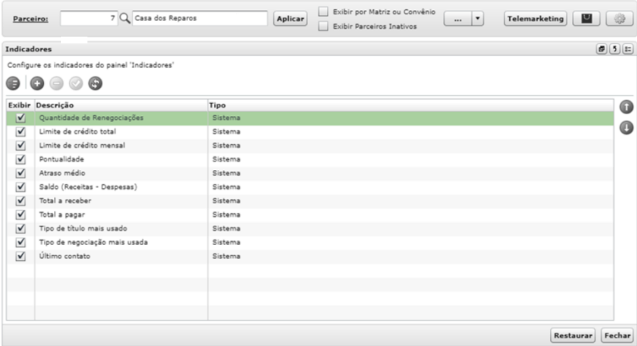This screenshot has height=346, width=637.
Task: Sort by the Tipo column header
Action: coord(411,105)
